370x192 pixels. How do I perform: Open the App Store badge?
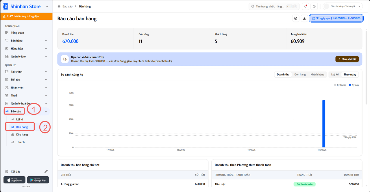14,180
